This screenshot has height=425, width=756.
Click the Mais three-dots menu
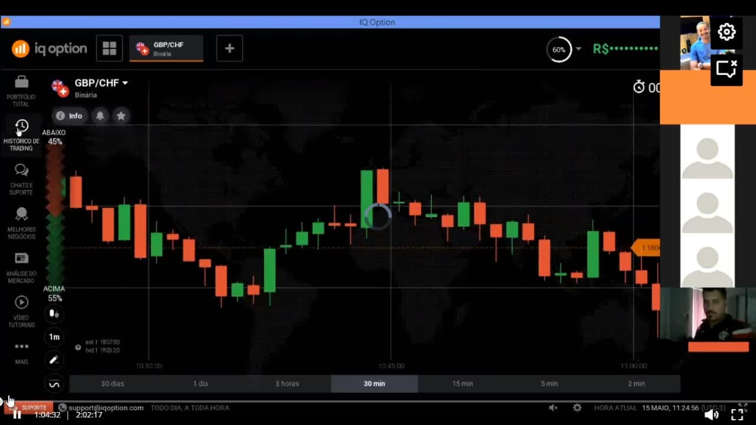(21, 346)
